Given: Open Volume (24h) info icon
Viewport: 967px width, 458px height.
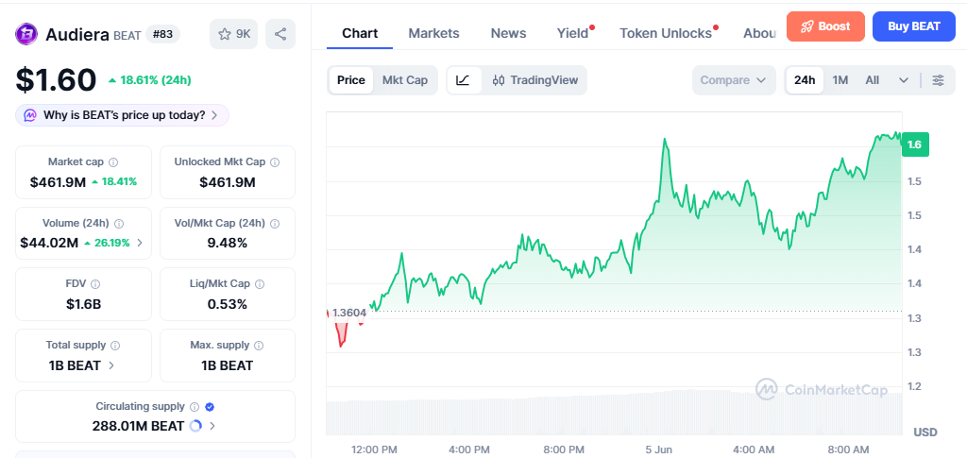Looking at the screenshot, I should [x=120, y=223].
